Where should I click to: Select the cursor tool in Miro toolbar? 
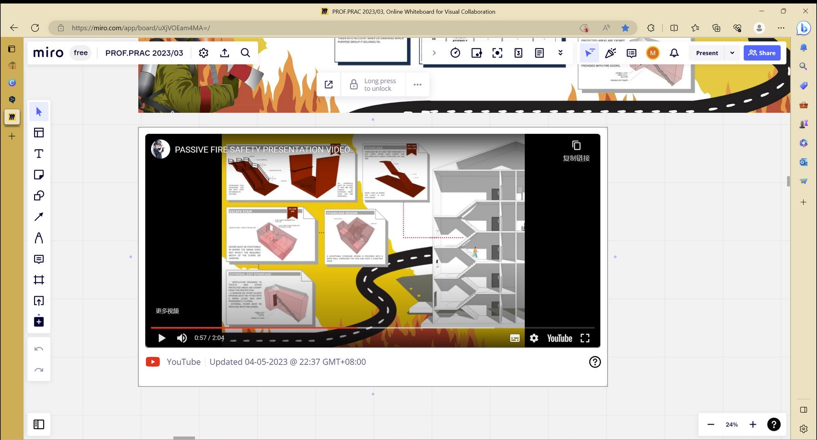pos(39,111)
